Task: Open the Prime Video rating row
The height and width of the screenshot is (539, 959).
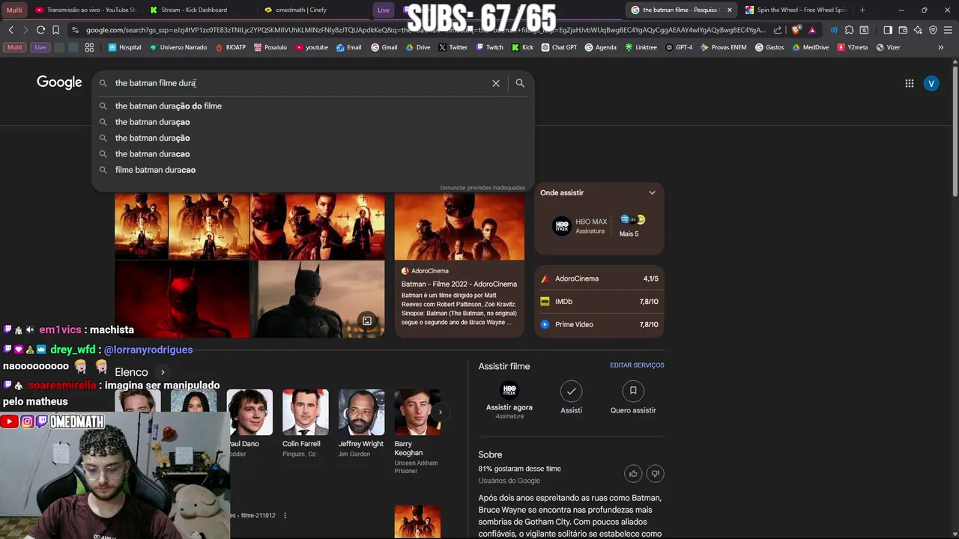Action: click(x=599, y=324)
